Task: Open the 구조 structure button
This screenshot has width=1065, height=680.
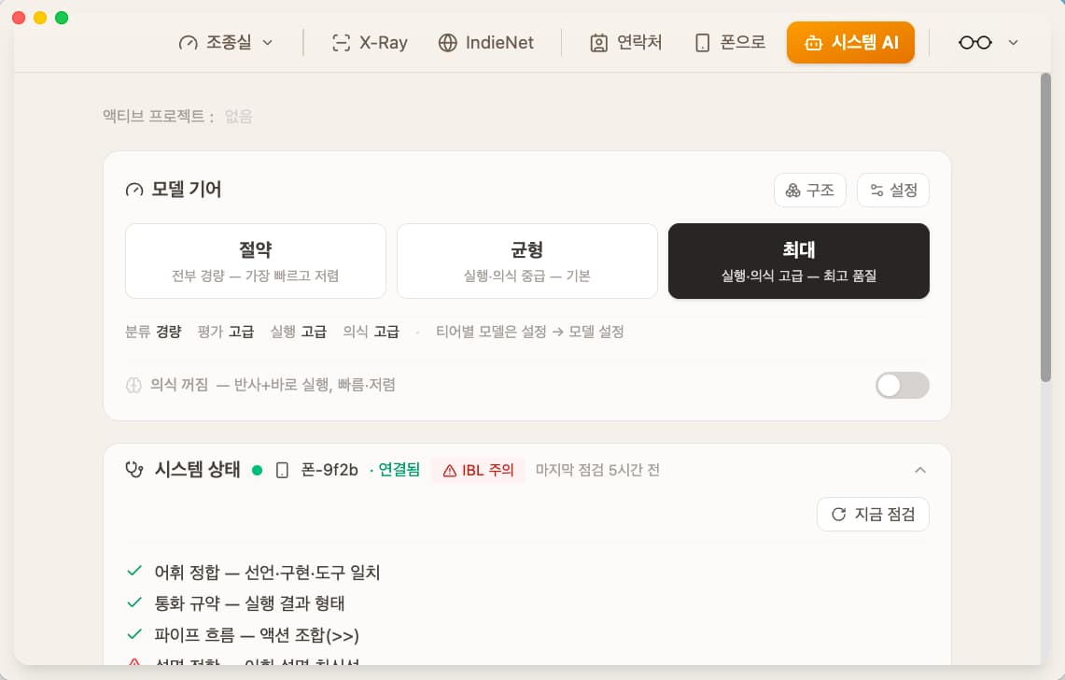Action: pos(809,191)
